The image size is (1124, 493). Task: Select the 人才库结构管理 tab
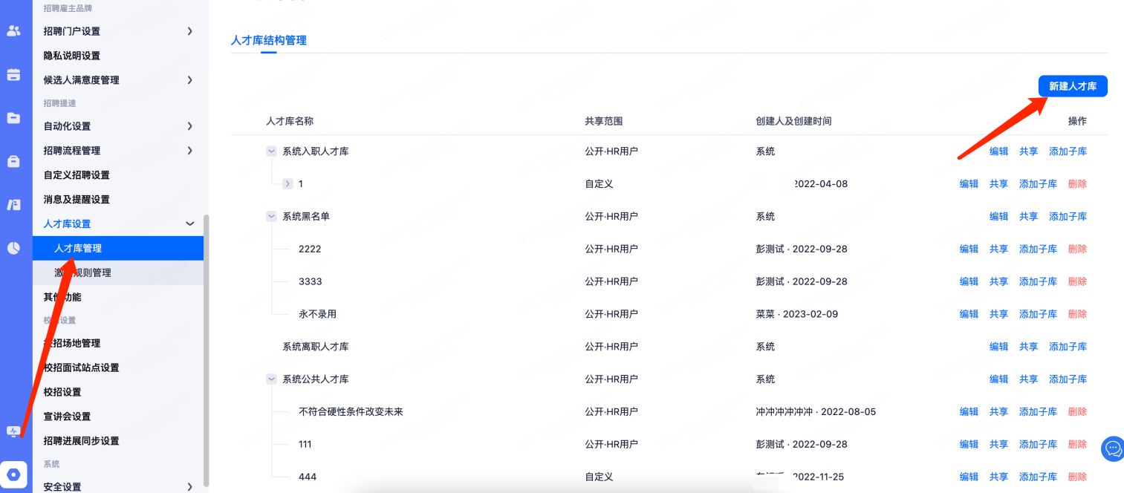tap(268, 40)
